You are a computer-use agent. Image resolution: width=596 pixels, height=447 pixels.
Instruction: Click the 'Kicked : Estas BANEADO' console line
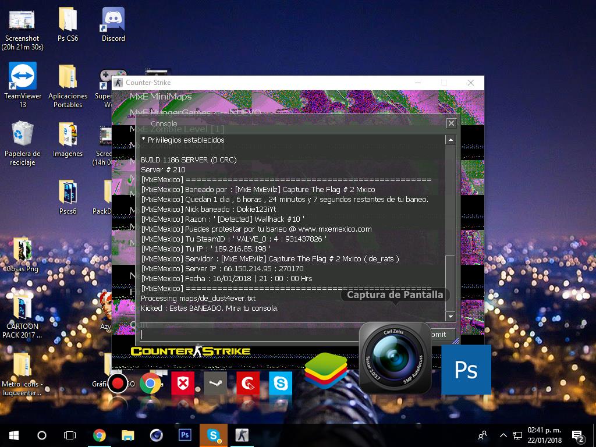[210, 308]
